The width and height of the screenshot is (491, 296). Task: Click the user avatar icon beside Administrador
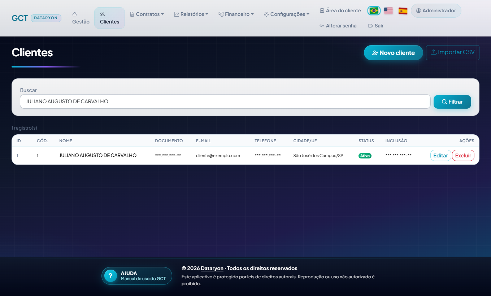[x=419, y=11]
